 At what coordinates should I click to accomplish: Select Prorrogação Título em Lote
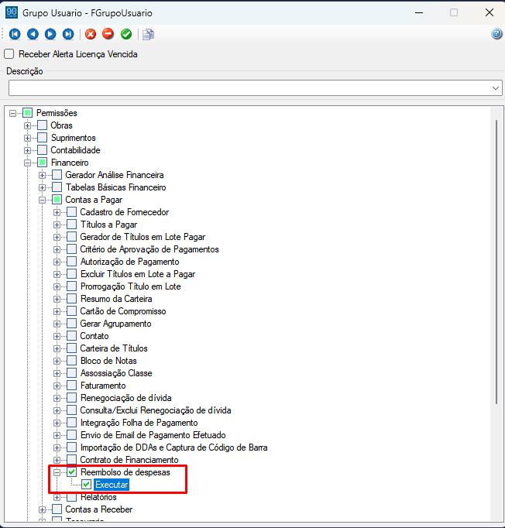pos(130,286)
